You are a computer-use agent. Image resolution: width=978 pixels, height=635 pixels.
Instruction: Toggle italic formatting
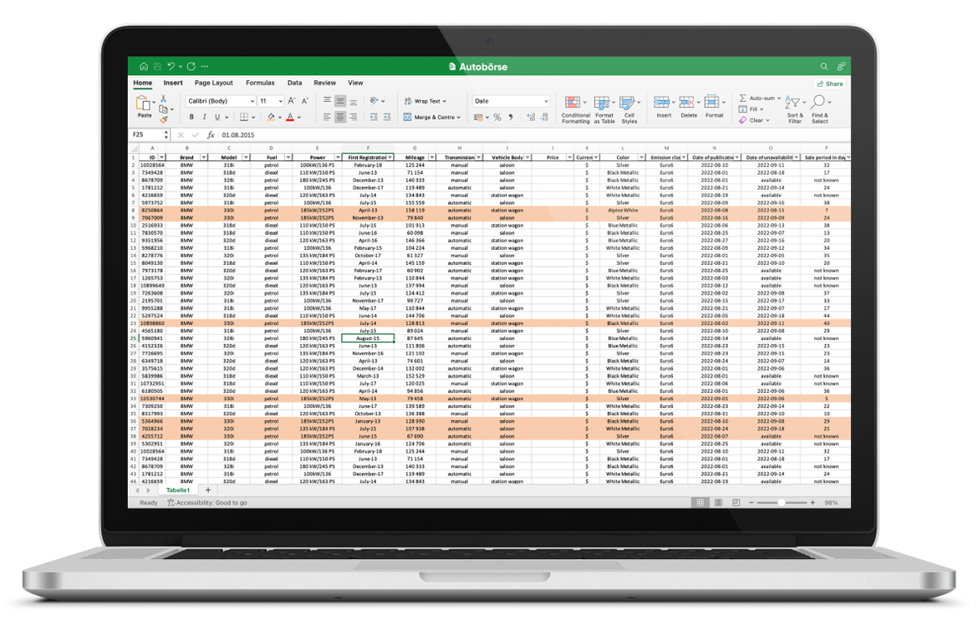(204, 118)
